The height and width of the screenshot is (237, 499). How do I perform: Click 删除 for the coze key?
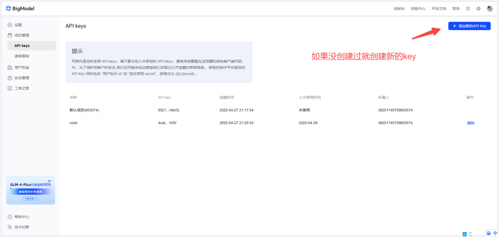pyautogui.click(x=471, y=123)
